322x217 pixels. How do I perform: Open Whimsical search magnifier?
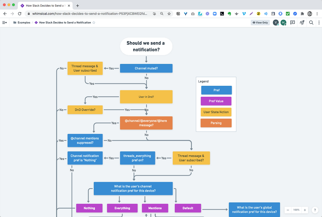pos(311,23)
